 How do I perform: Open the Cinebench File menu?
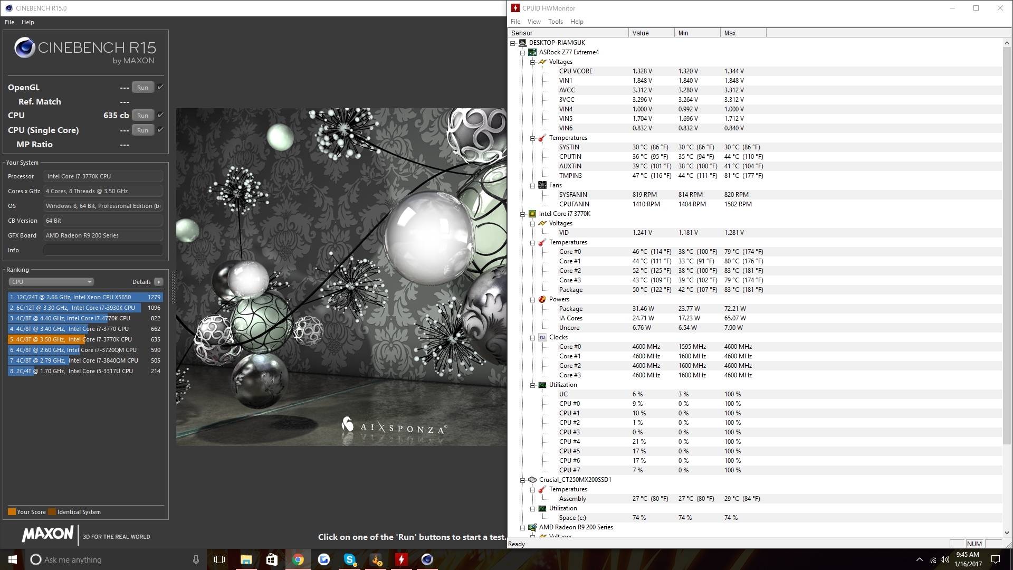tap(9, 22)
